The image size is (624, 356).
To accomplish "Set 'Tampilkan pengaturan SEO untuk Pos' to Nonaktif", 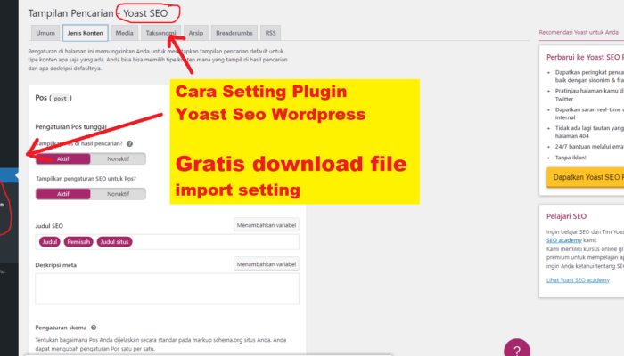I will 118,194.
